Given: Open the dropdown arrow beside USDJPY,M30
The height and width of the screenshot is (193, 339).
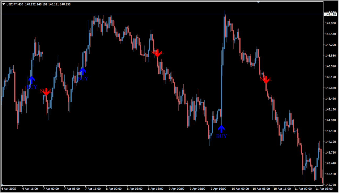Looking at the screenshot, I should click(x=3, y=4).
